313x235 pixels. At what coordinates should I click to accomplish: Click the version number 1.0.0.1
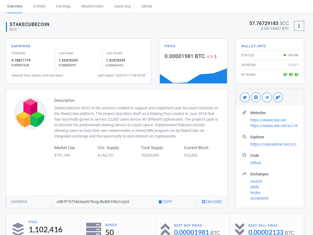pyautogui.click(x=293, y=65)
